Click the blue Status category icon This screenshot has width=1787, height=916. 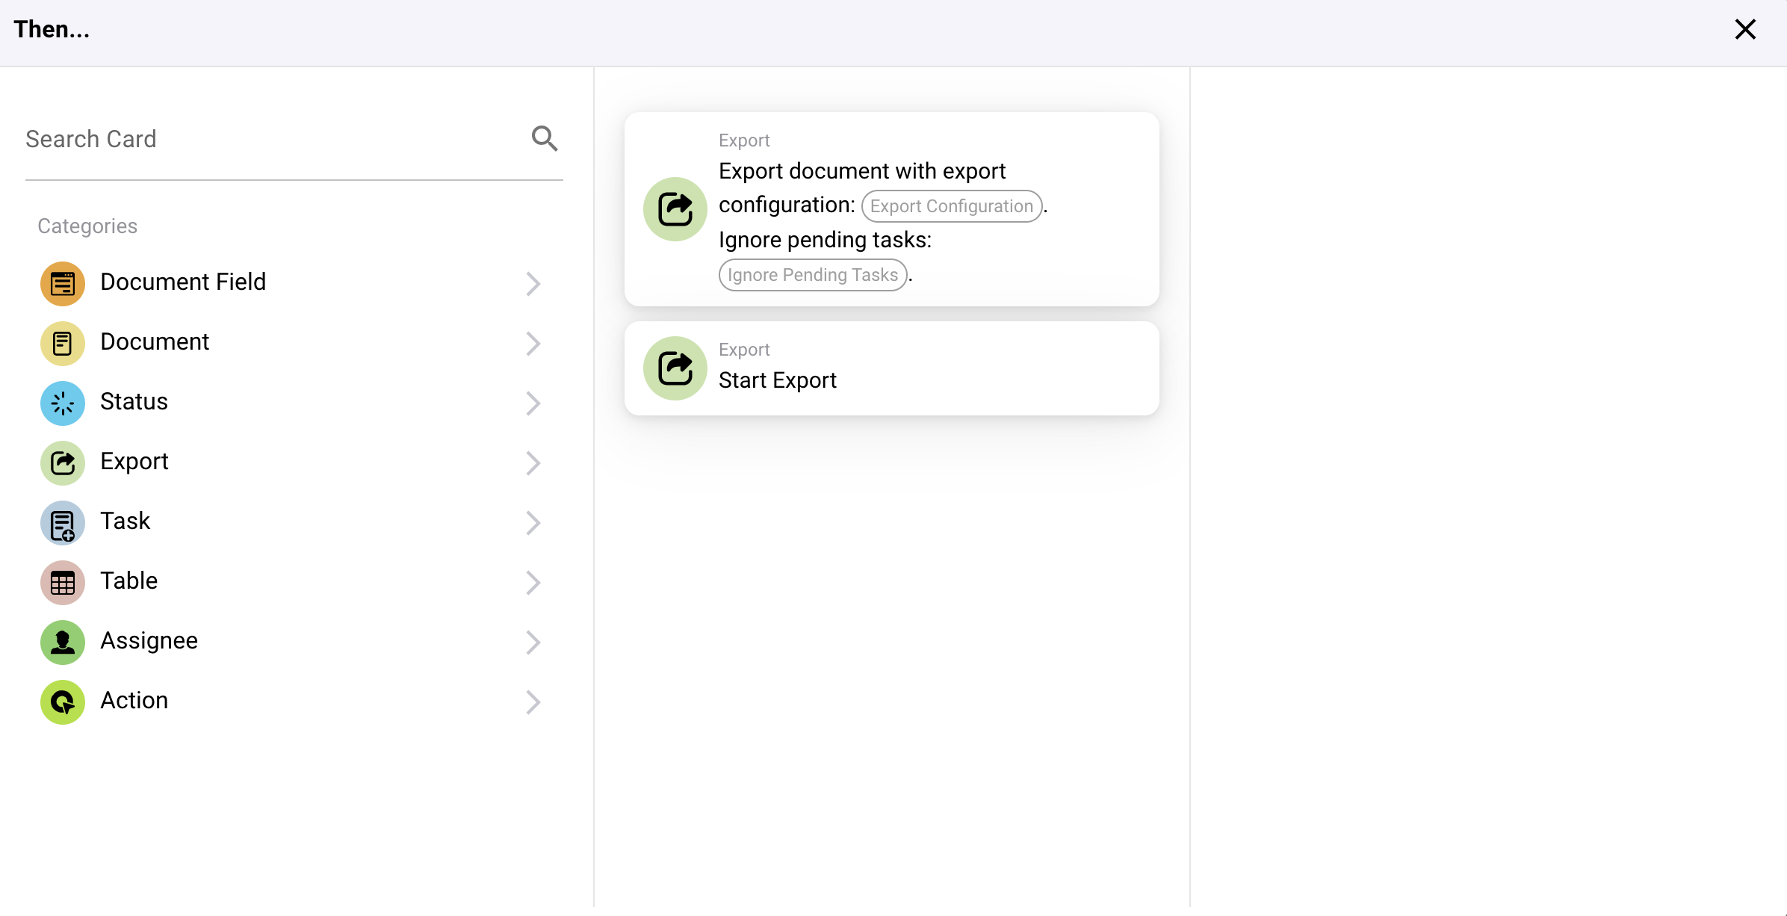63,403
